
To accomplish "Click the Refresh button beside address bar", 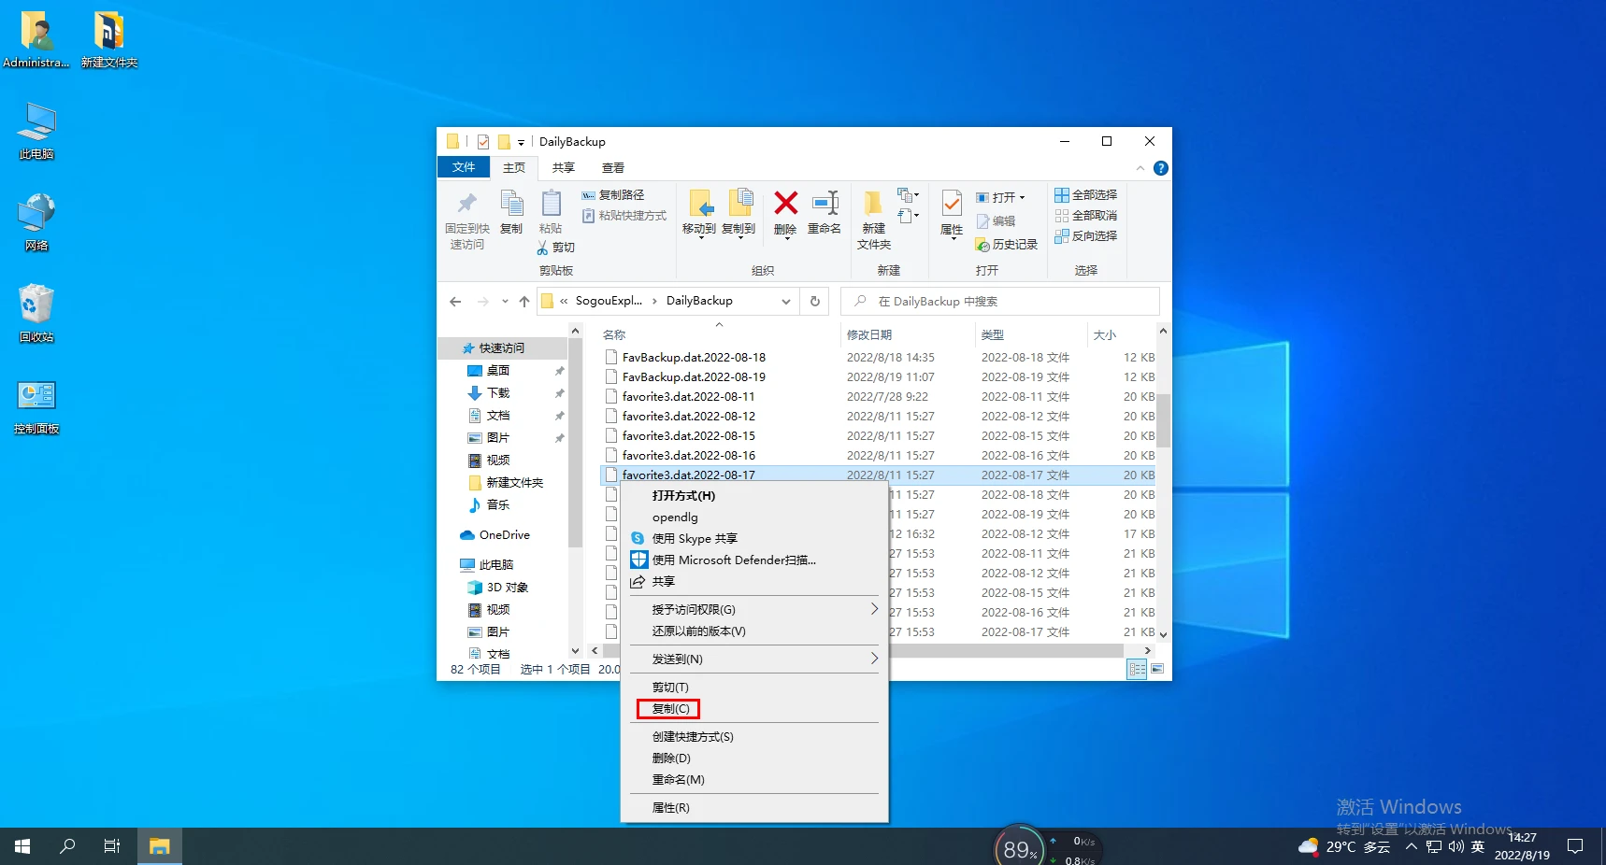I will 814,302.
